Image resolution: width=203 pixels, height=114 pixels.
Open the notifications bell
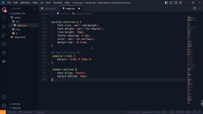click(x=199, y=112)
